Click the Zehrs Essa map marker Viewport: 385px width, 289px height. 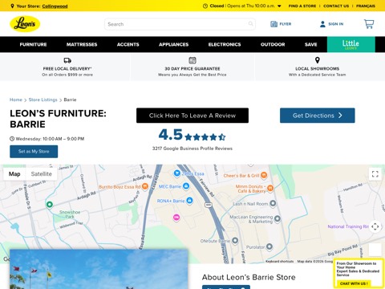coord(176,173)
